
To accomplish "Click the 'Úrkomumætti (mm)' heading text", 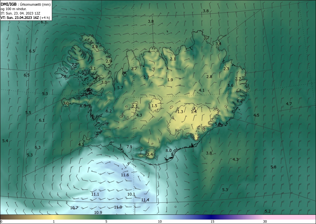I will [35, 4].
